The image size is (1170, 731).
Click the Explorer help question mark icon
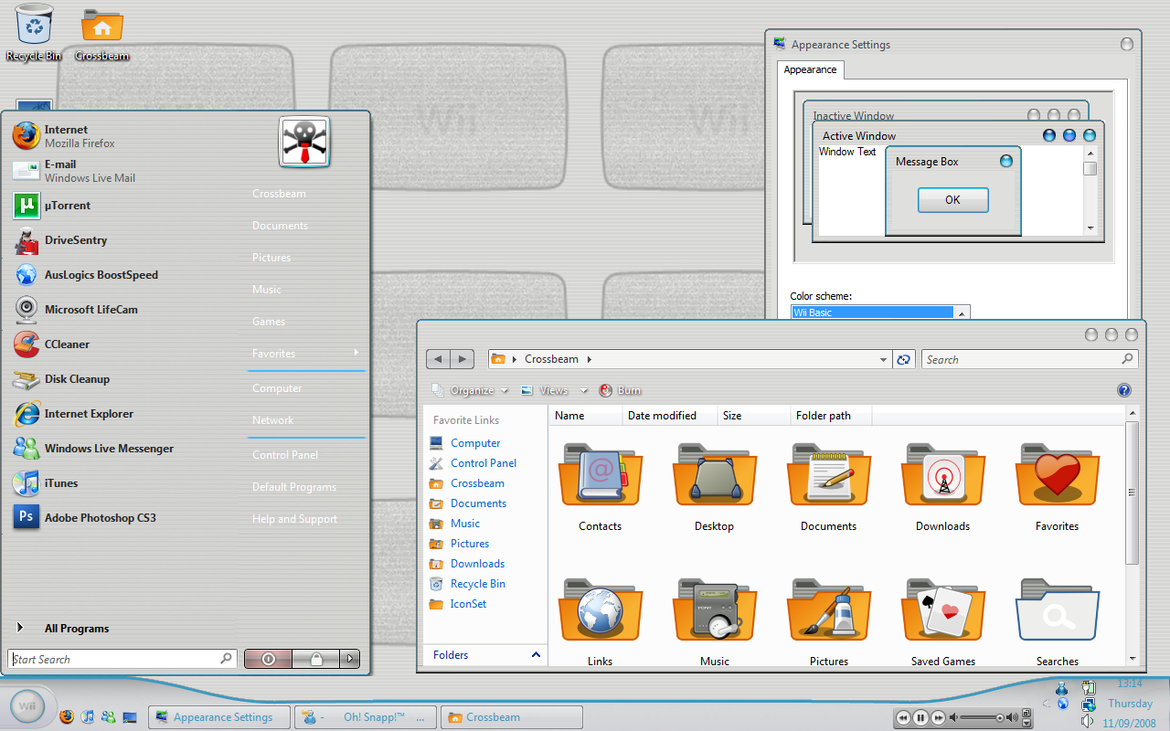pos(1124,390)
